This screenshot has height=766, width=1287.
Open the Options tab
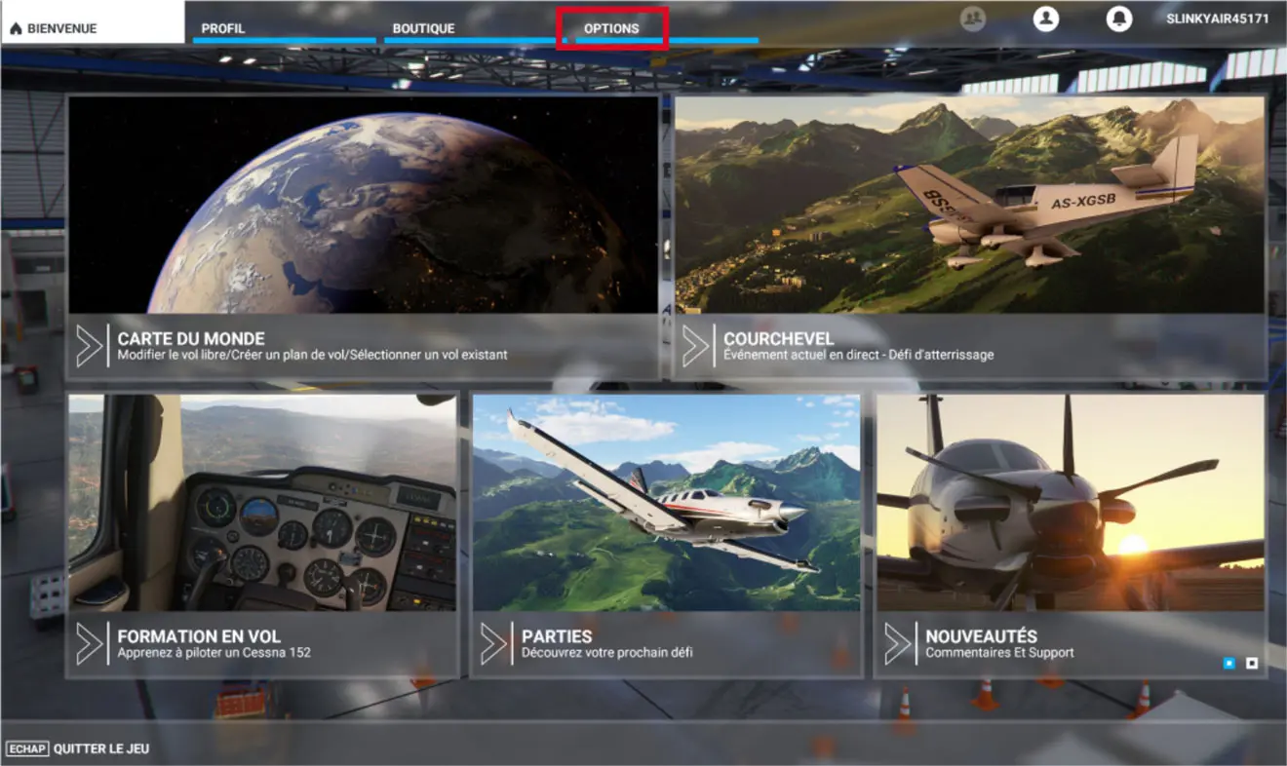click(611, 28)
